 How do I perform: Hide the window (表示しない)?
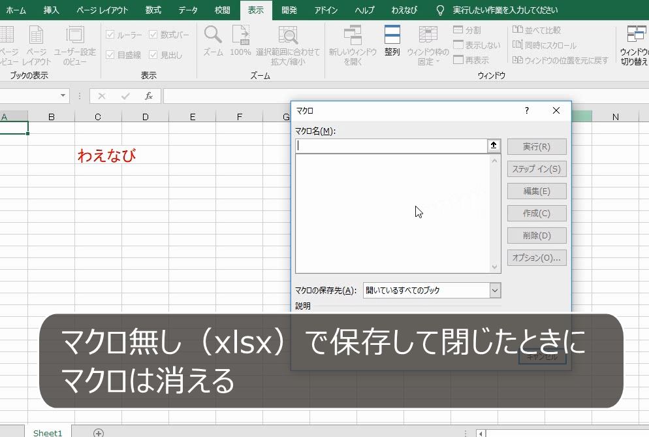(477, 44)
